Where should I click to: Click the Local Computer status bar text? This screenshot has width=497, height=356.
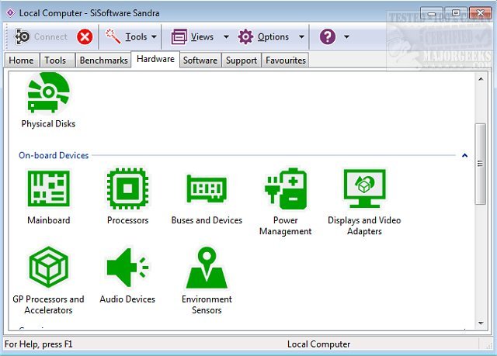(319, 344)
